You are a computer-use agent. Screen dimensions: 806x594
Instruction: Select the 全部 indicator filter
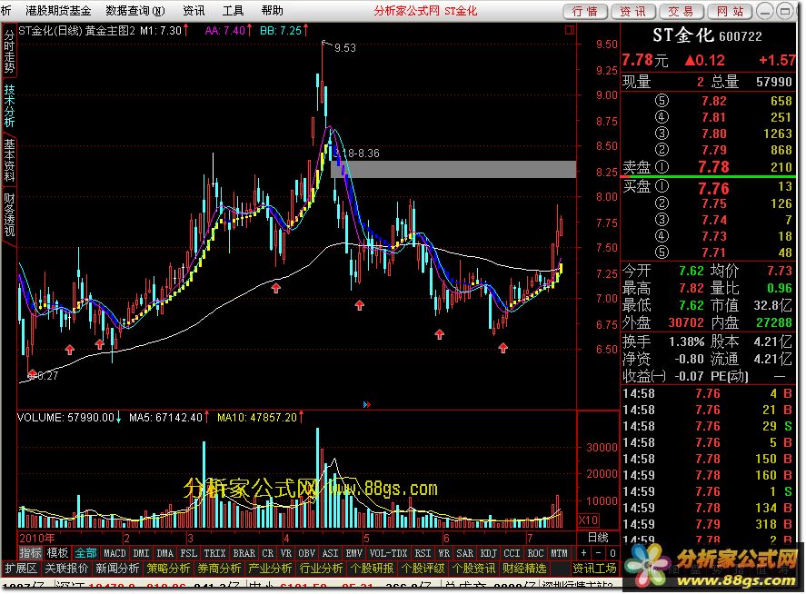[x=85, y=553]
